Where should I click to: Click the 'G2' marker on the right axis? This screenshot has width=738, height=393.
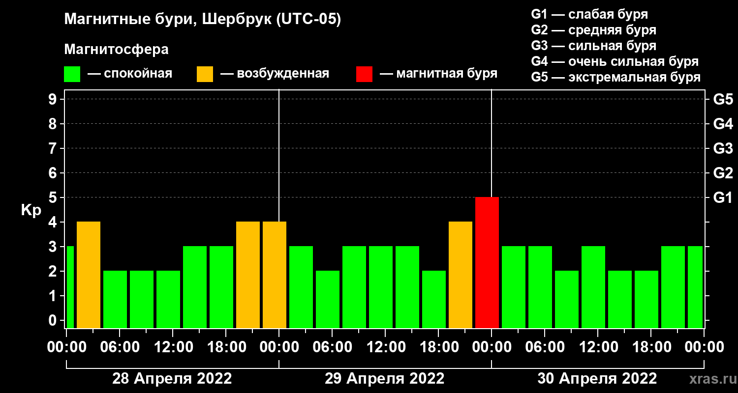(723, 173)
